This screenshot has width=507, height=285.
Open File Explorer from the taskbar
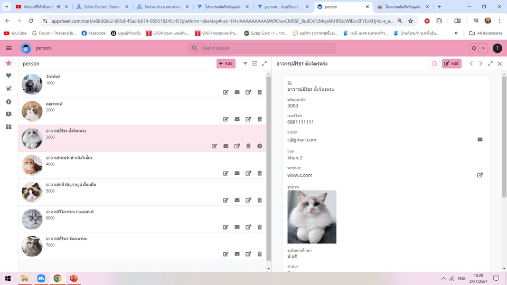[25, 279]
